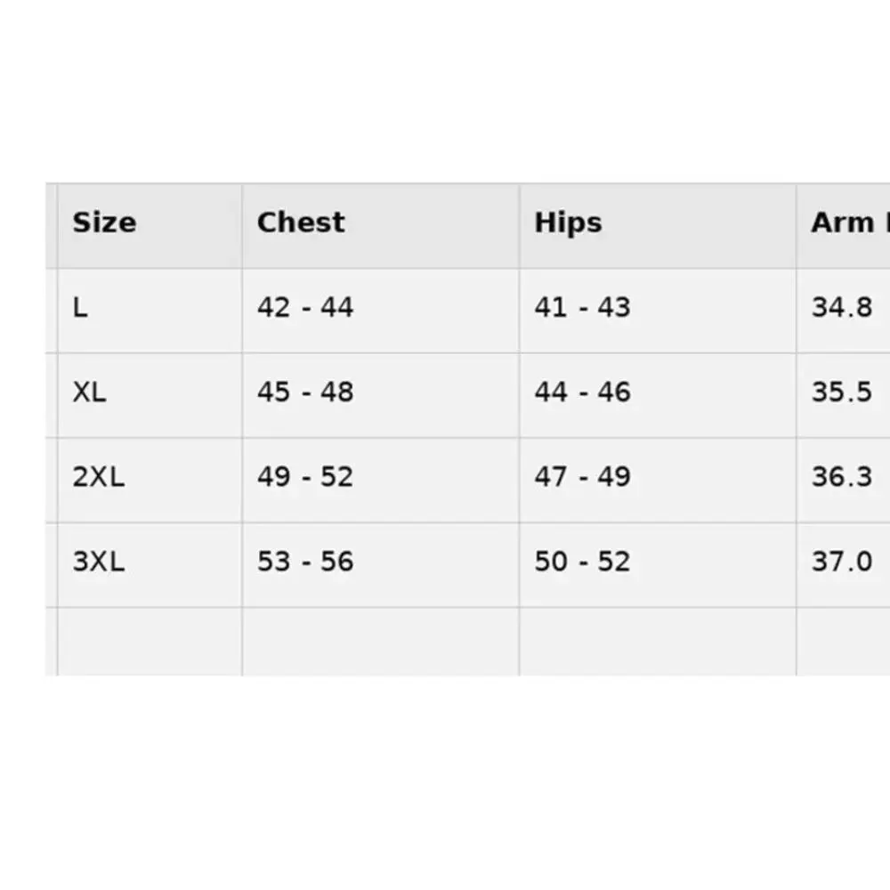890x890 pixels.
Task: Click hips value 44 - 46
Action: 582,392
